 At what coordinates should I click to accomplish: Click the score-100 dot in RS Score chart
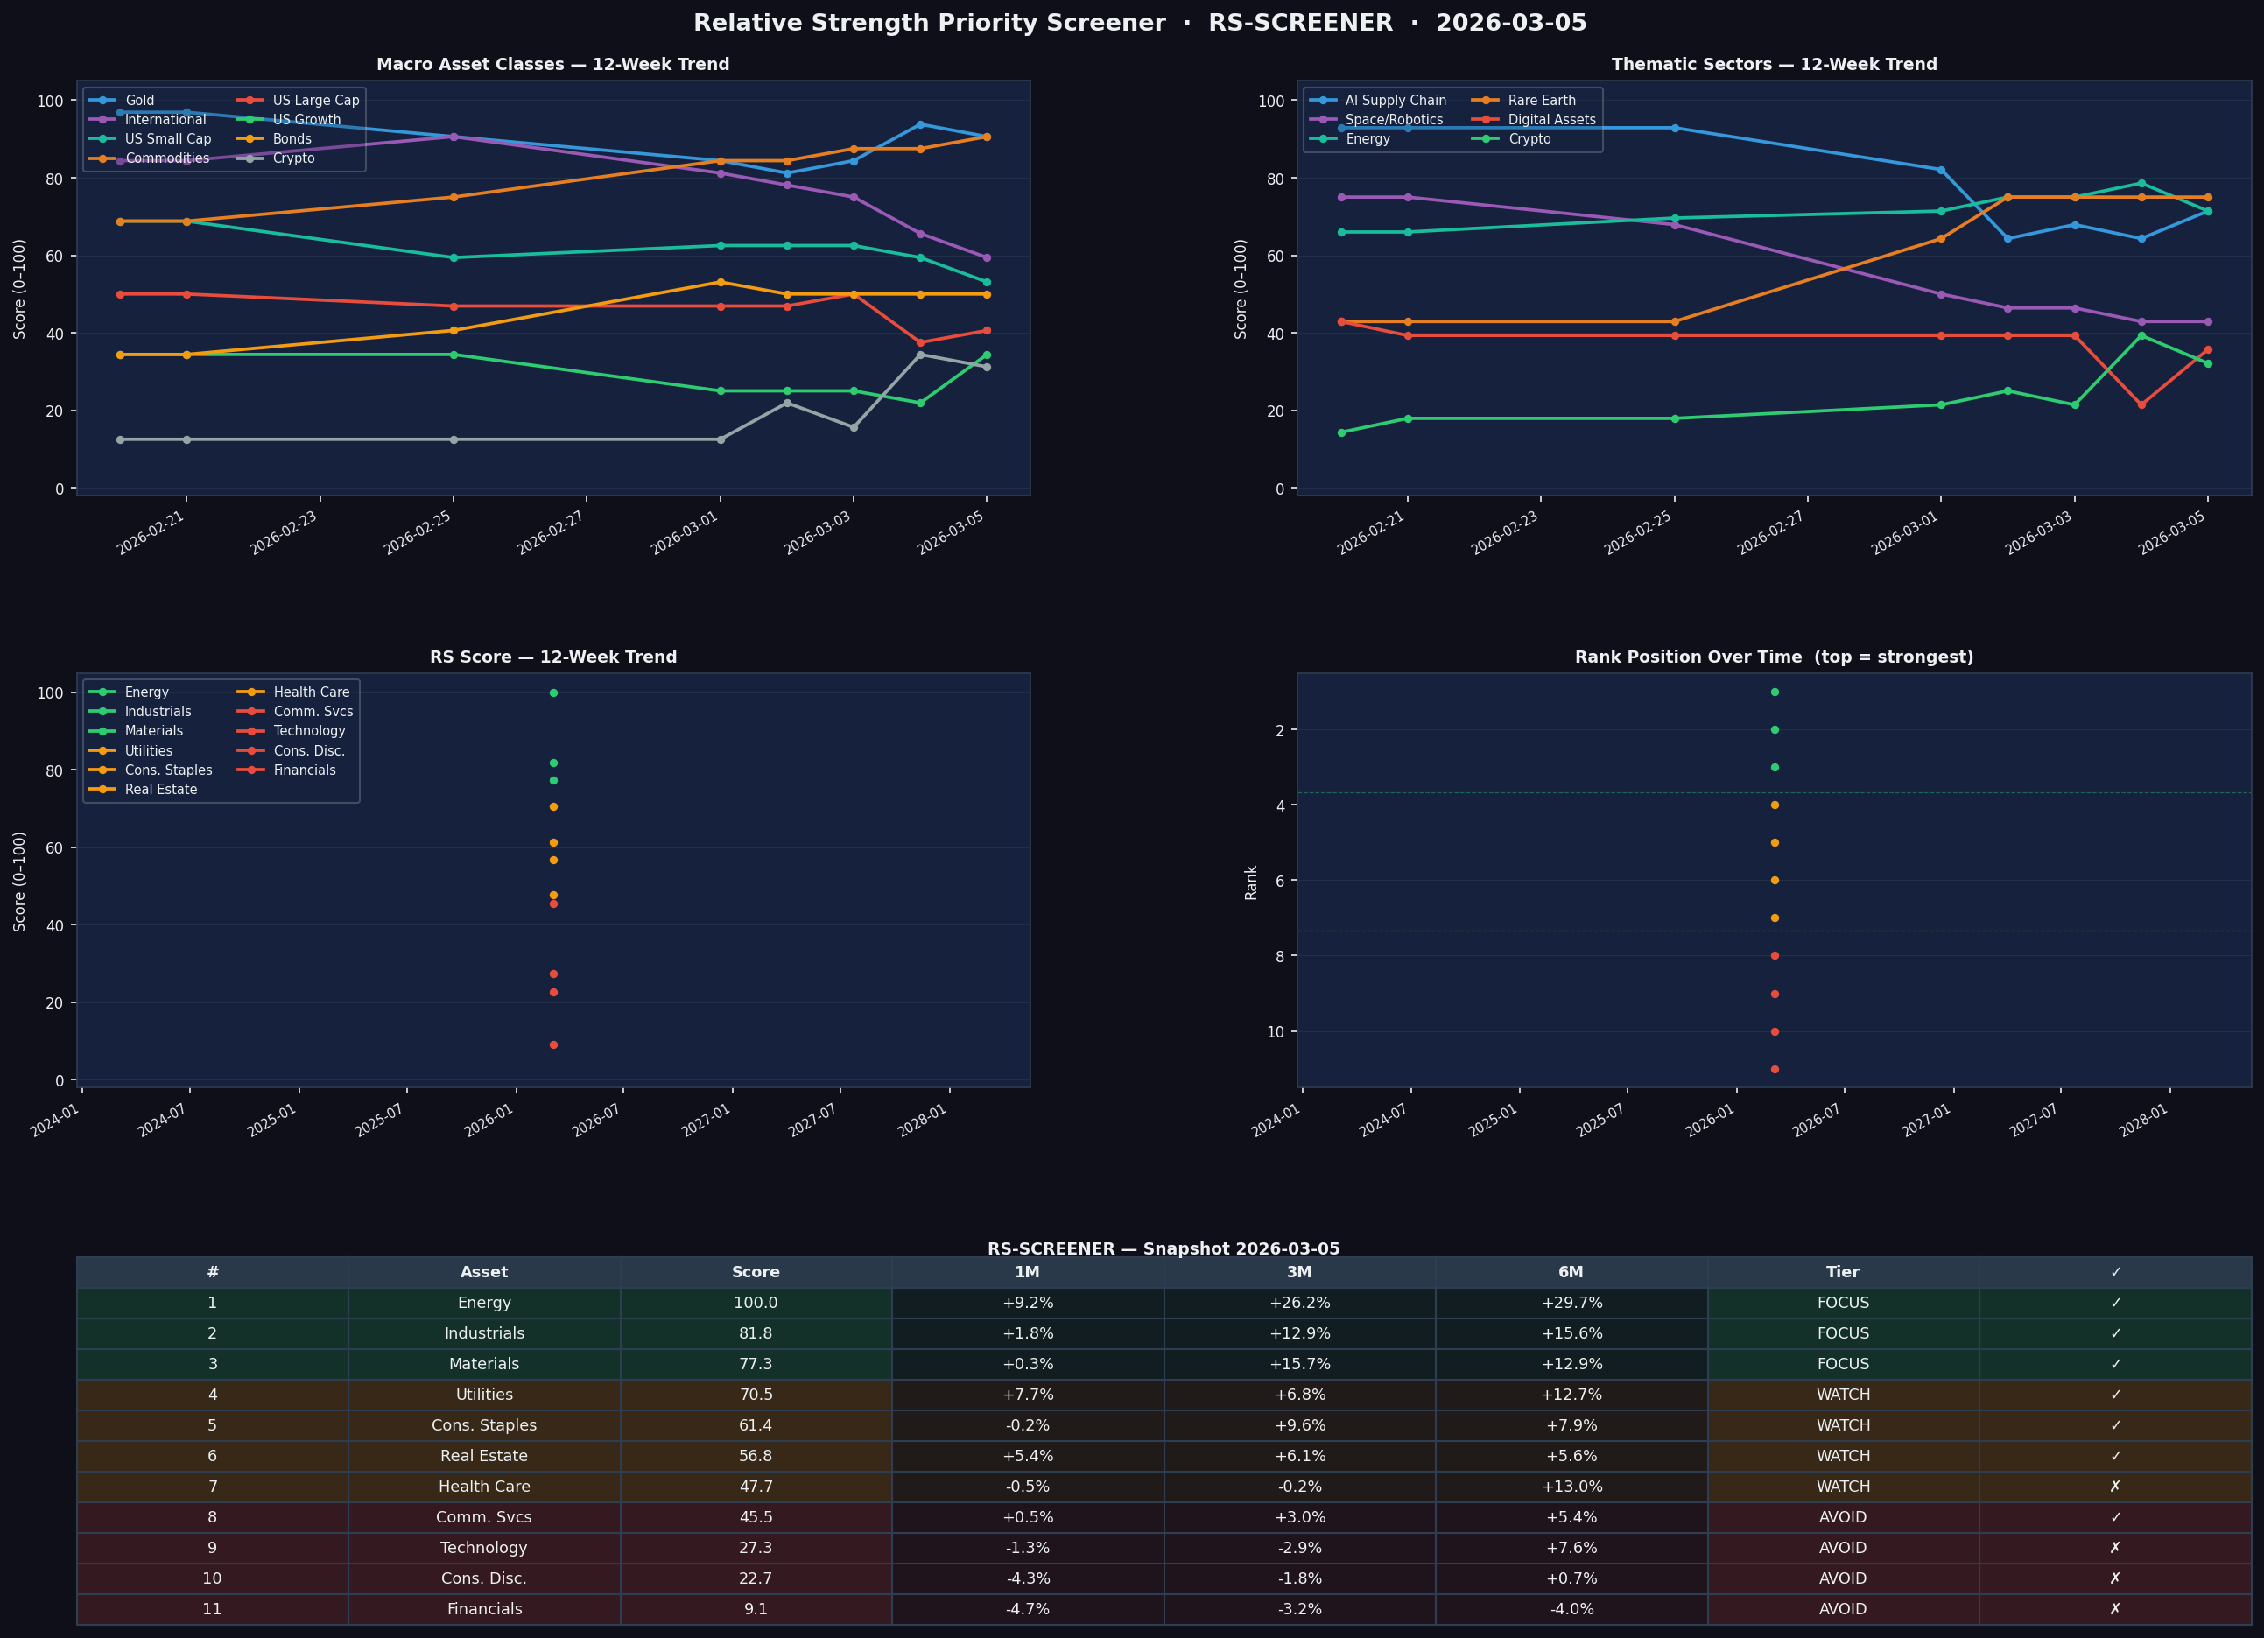pyautogui.click(x=553, y=692)
